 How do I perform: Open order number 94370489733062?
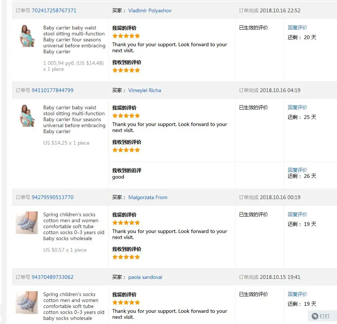[x=53, y=277]
